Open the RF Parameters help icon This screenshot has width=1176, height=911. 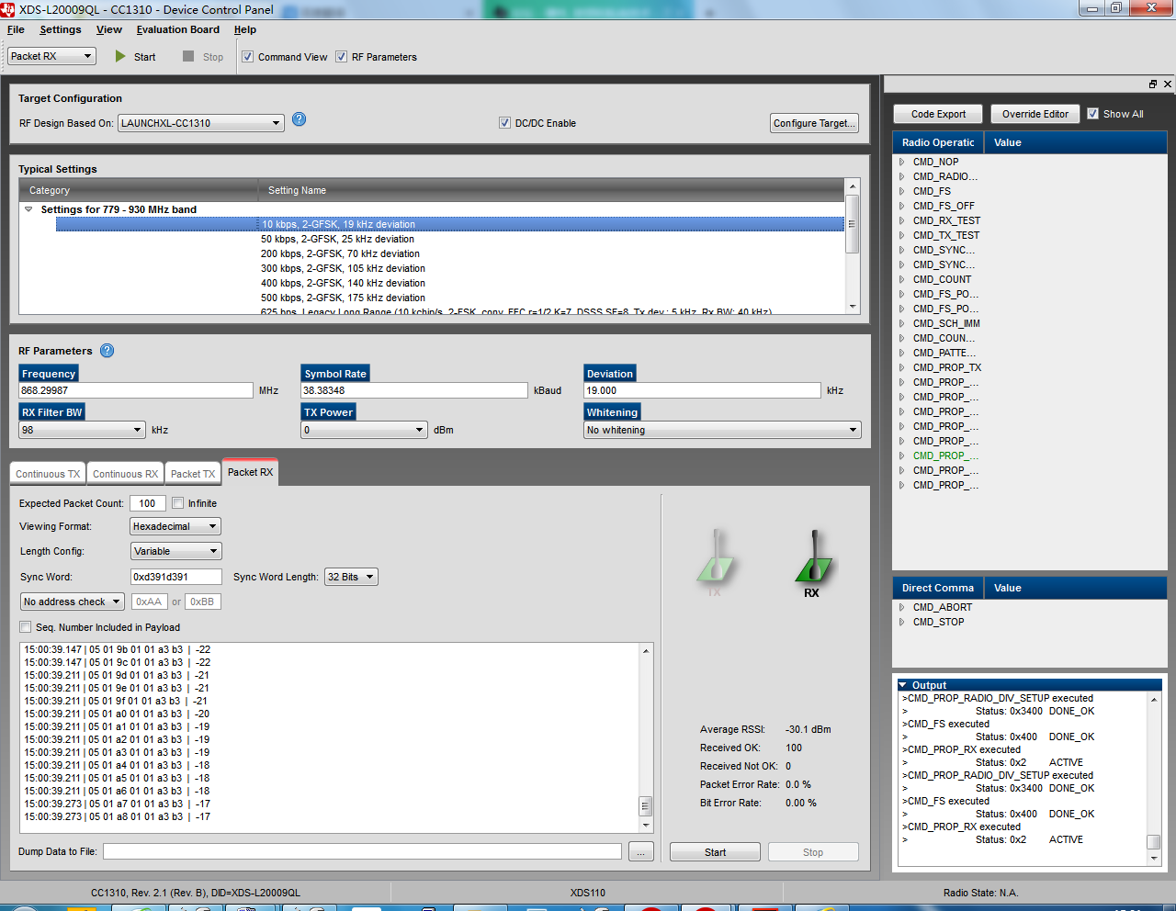[x=107, y=350]
